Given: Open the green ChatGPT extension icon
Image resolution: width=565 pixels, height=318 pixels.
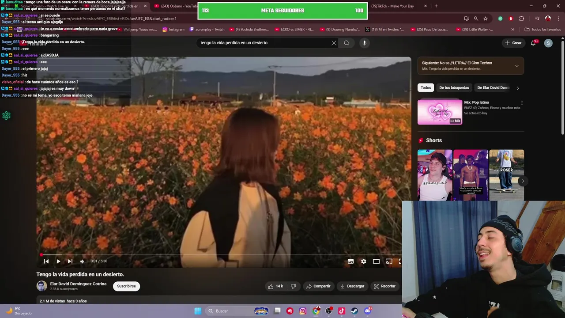Looking at the screenshot, I should tap(500, 19).
